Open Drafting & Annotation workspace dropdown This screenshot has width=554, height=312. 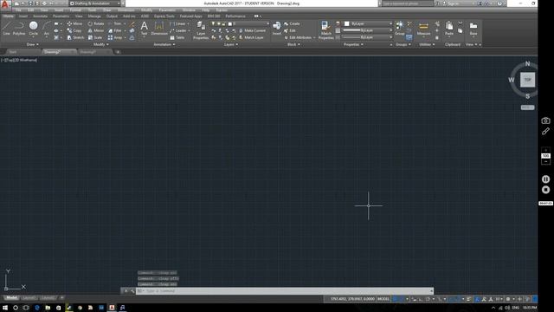tap(94, 3)
